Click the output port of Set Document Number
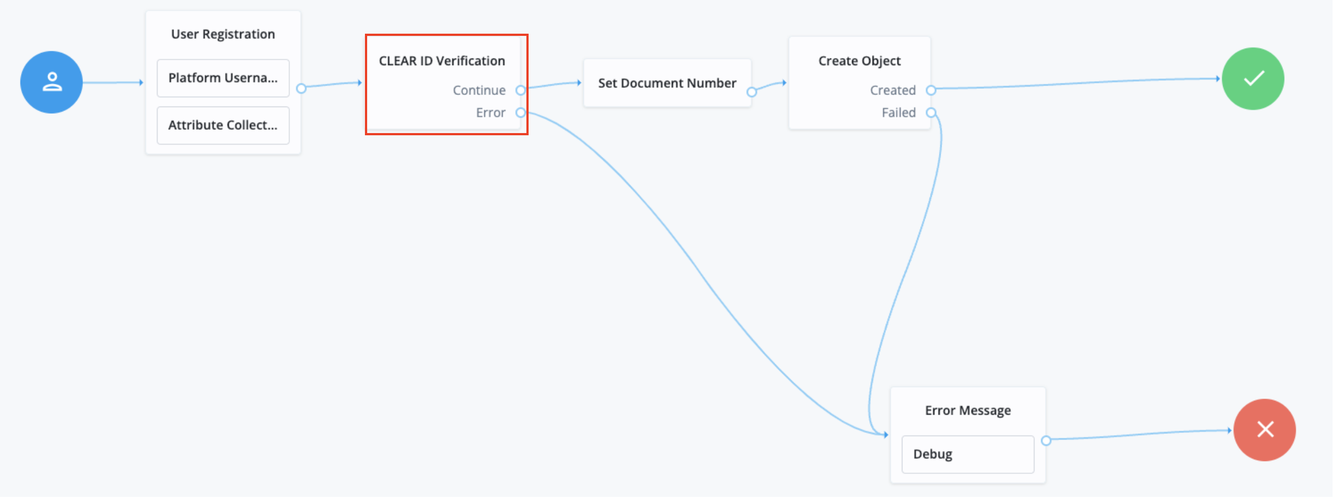Viewport: 1337px width, 498px height. [x=752, y=93]
